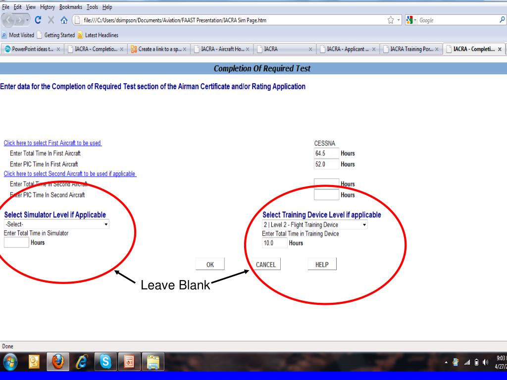
Task: Switch to the Create a link tab
Action: (160, 49)
